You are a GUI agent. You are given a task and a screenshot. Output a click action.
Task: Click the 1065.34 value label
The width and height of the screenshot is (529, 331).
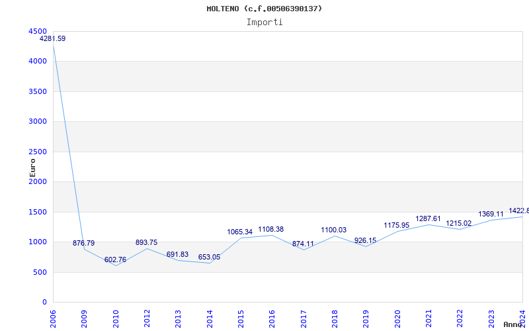(x=239, y=232)
